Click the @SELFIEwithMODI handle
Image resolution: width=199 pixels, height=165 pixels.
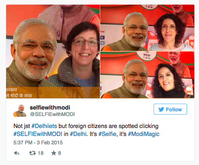click(x=52, y=114)
